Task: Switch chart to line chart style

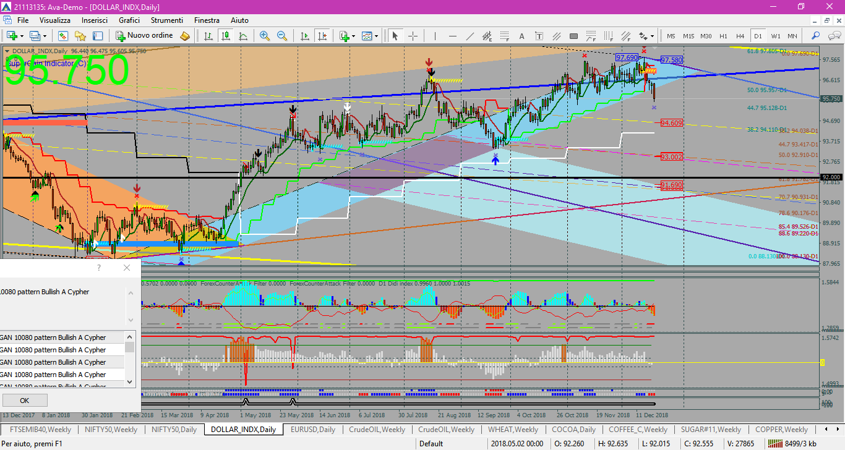Action: pos(243,36)
